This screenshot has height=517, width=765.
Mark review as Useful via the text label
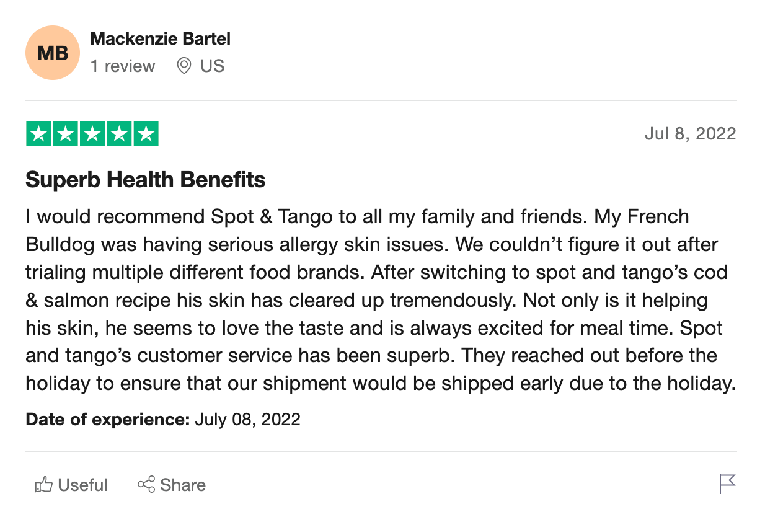82,485
